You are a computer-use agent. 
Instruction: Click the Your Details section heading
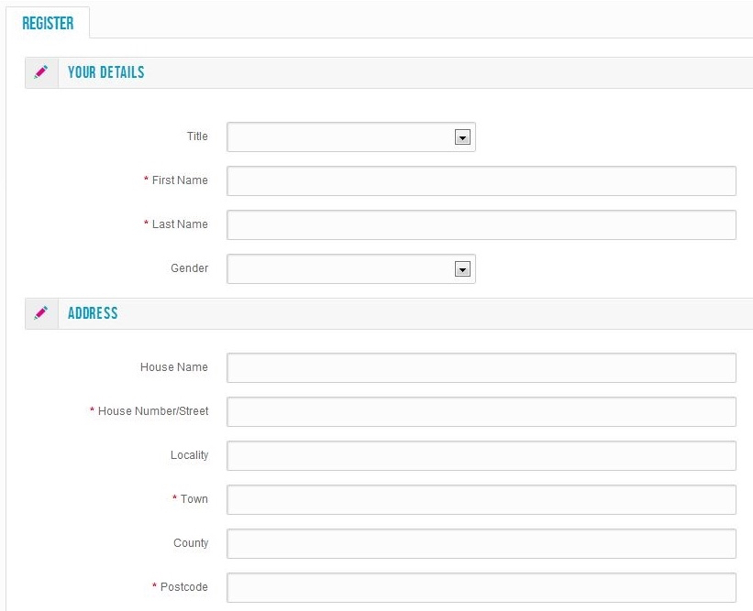coord(106,72)
